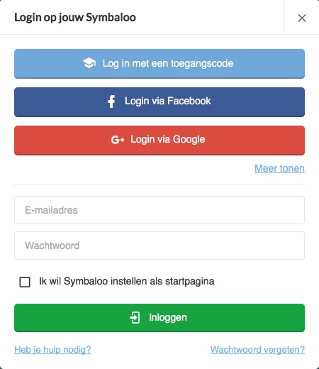Select Login via Facebook
The image size is (319, 369).
[x=159, y=101]
